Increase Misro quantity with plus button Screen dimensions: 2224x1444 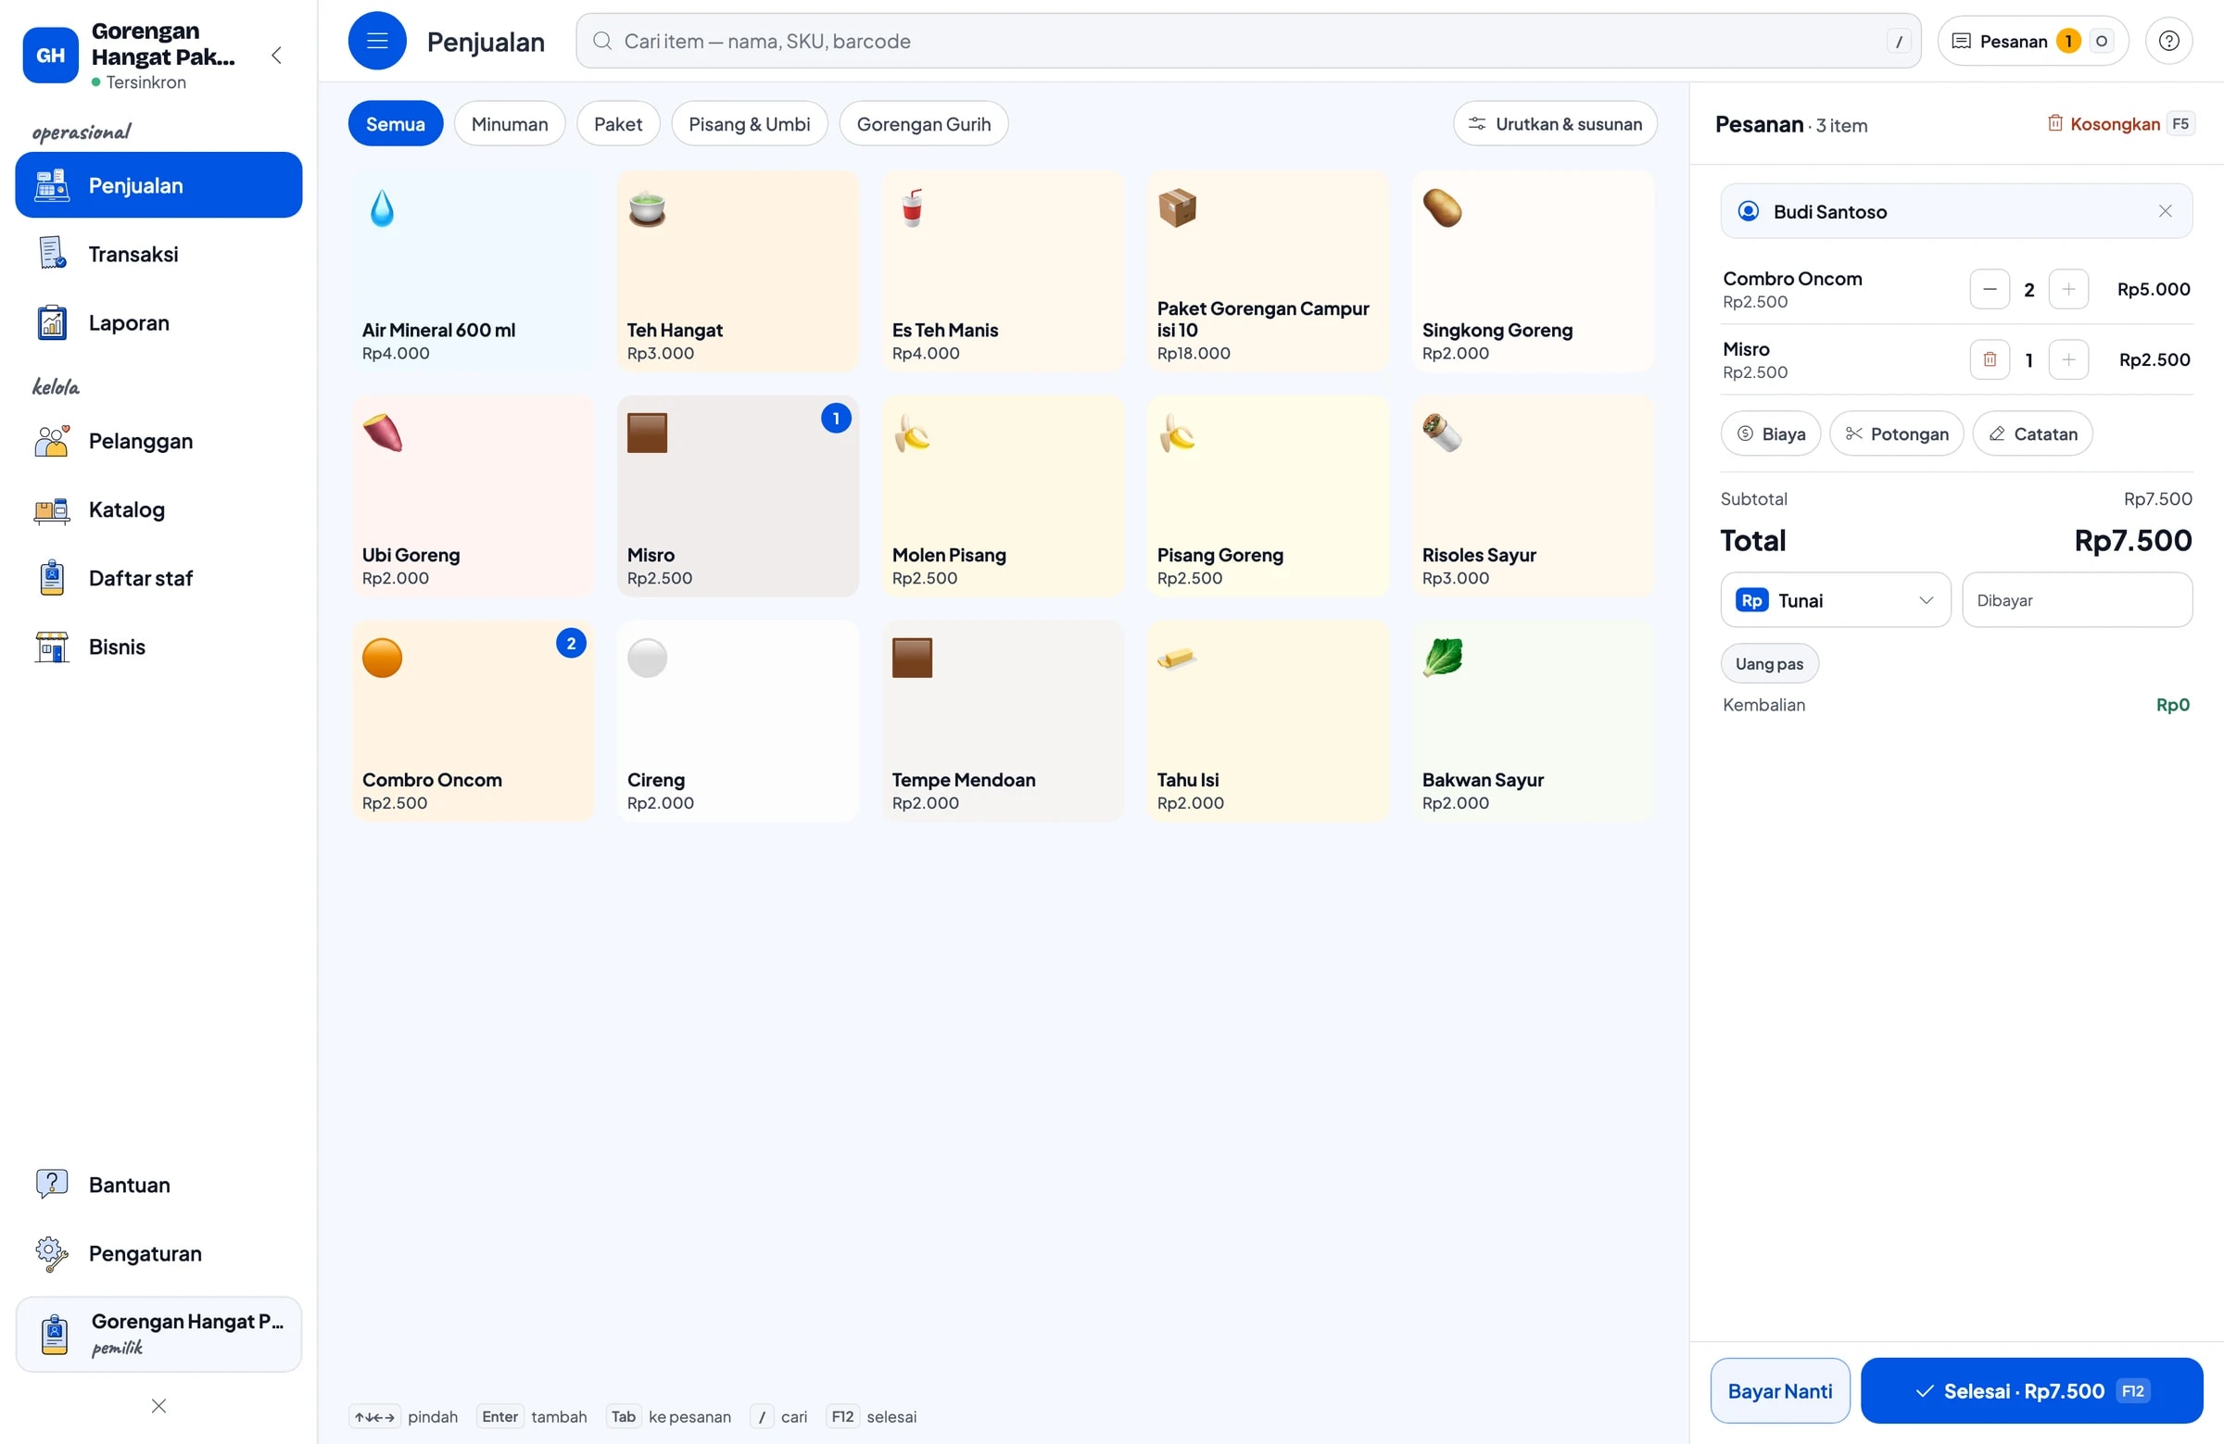(2067, 359)
